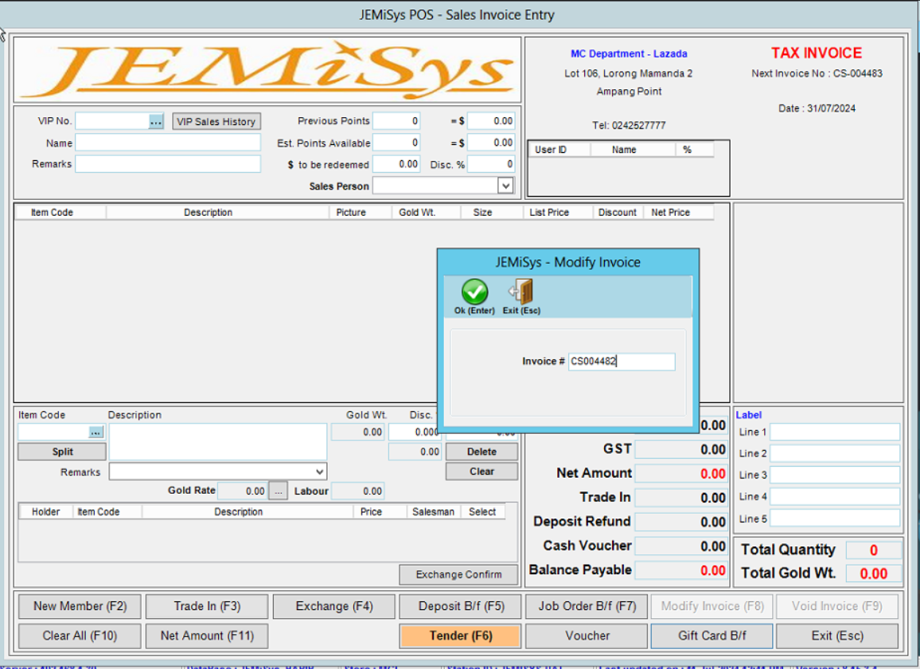Open the VIP Sales History
This screenshot has height=669, width=920.
point(216,120)
